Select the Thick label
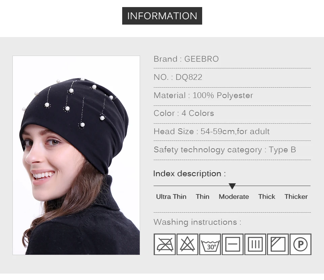Image resolution: width=324 pixels, height=280 pixels. tap(267, 197)
